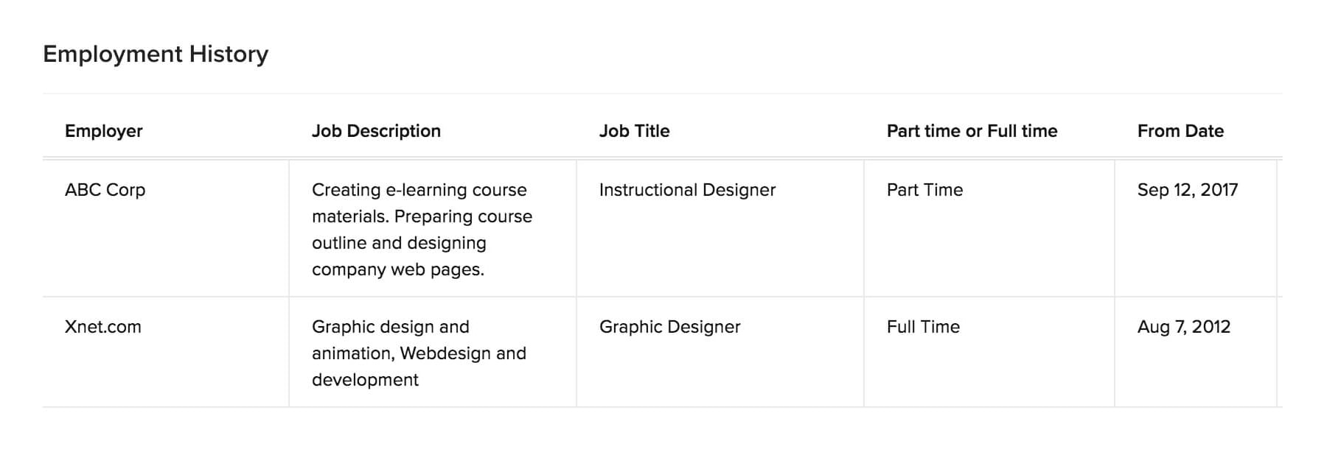
Task: Click the From Date column header
Action: pyautogui.click(x=1180, y=131)
